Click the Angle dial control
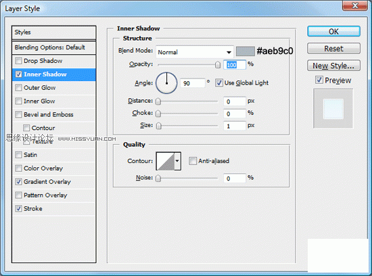The width and height of the screenshot is (372, 276). pyautogui.click(x=166, y=83)
